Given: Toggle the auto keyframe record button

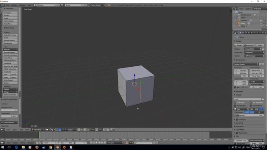Looking at the screenshot, I should coord(127,143).
